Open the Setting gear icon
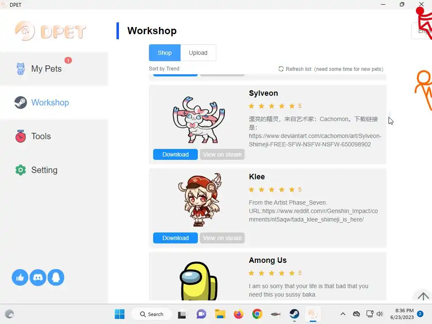Image resolution: width=432 pixels, height=324 pixels. pos(21,170)
